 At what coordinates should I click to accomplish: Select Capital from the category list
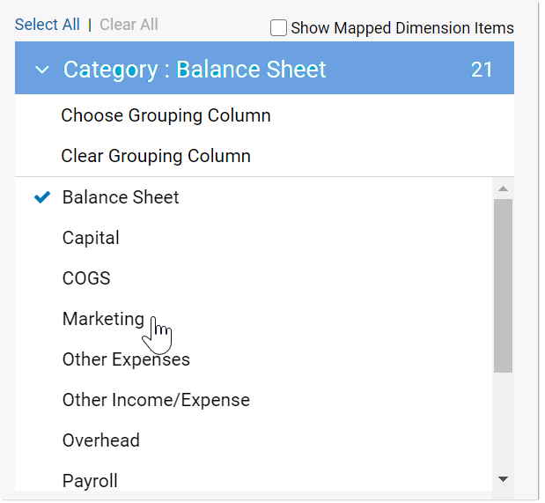coord(91,238)
